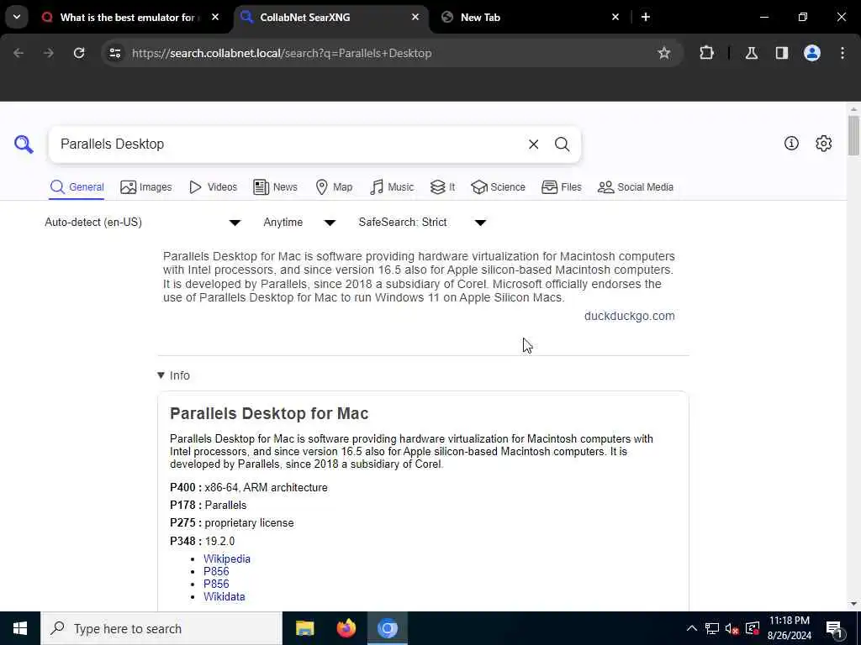This screenshot has height=645, width=861.
Task: Open the Chrome profile avatar
Action: (811, 53)
